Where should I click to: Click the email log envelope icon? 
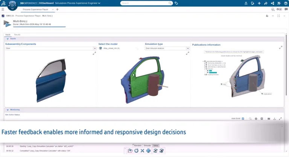click(269, 119)
